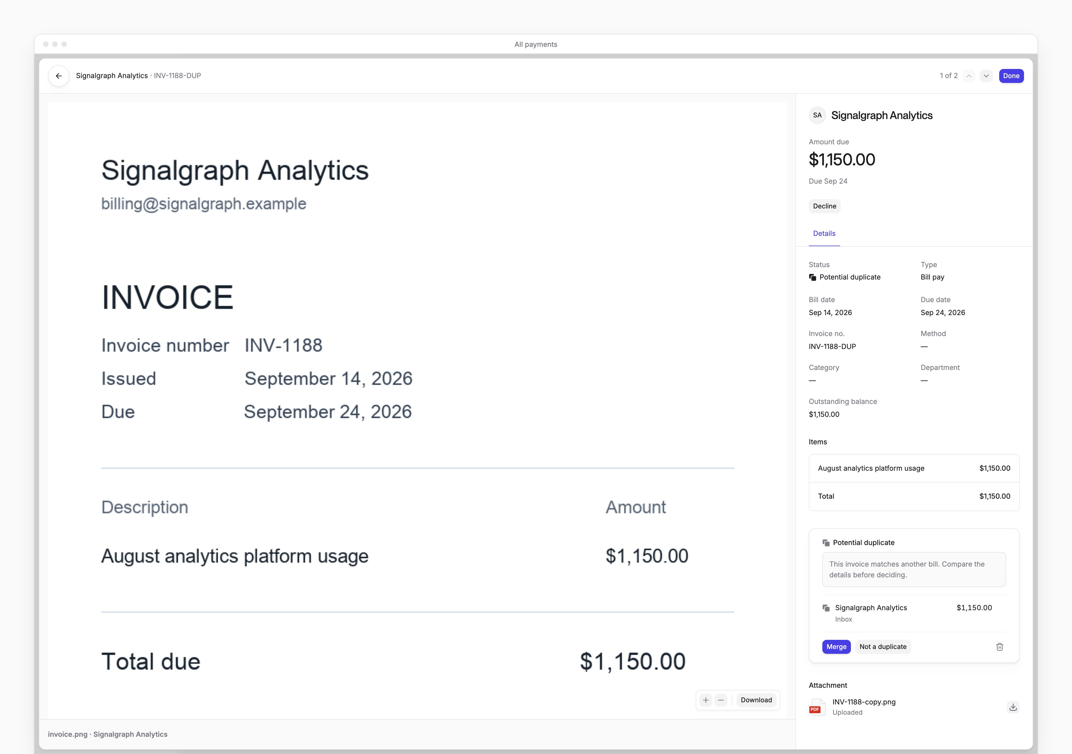Click the Outstanding balance $1,150.00 value
This screenshot has height=754, width=1072.
pos(824,414)
